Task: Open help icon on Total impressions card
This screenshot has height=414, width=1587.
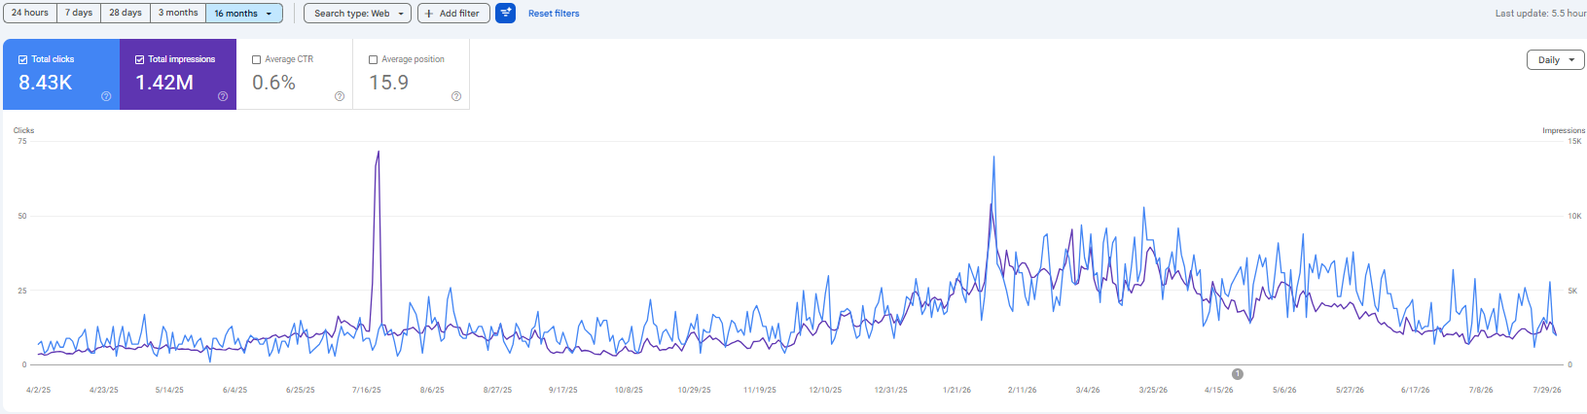Action: click(x=223, y=96)
